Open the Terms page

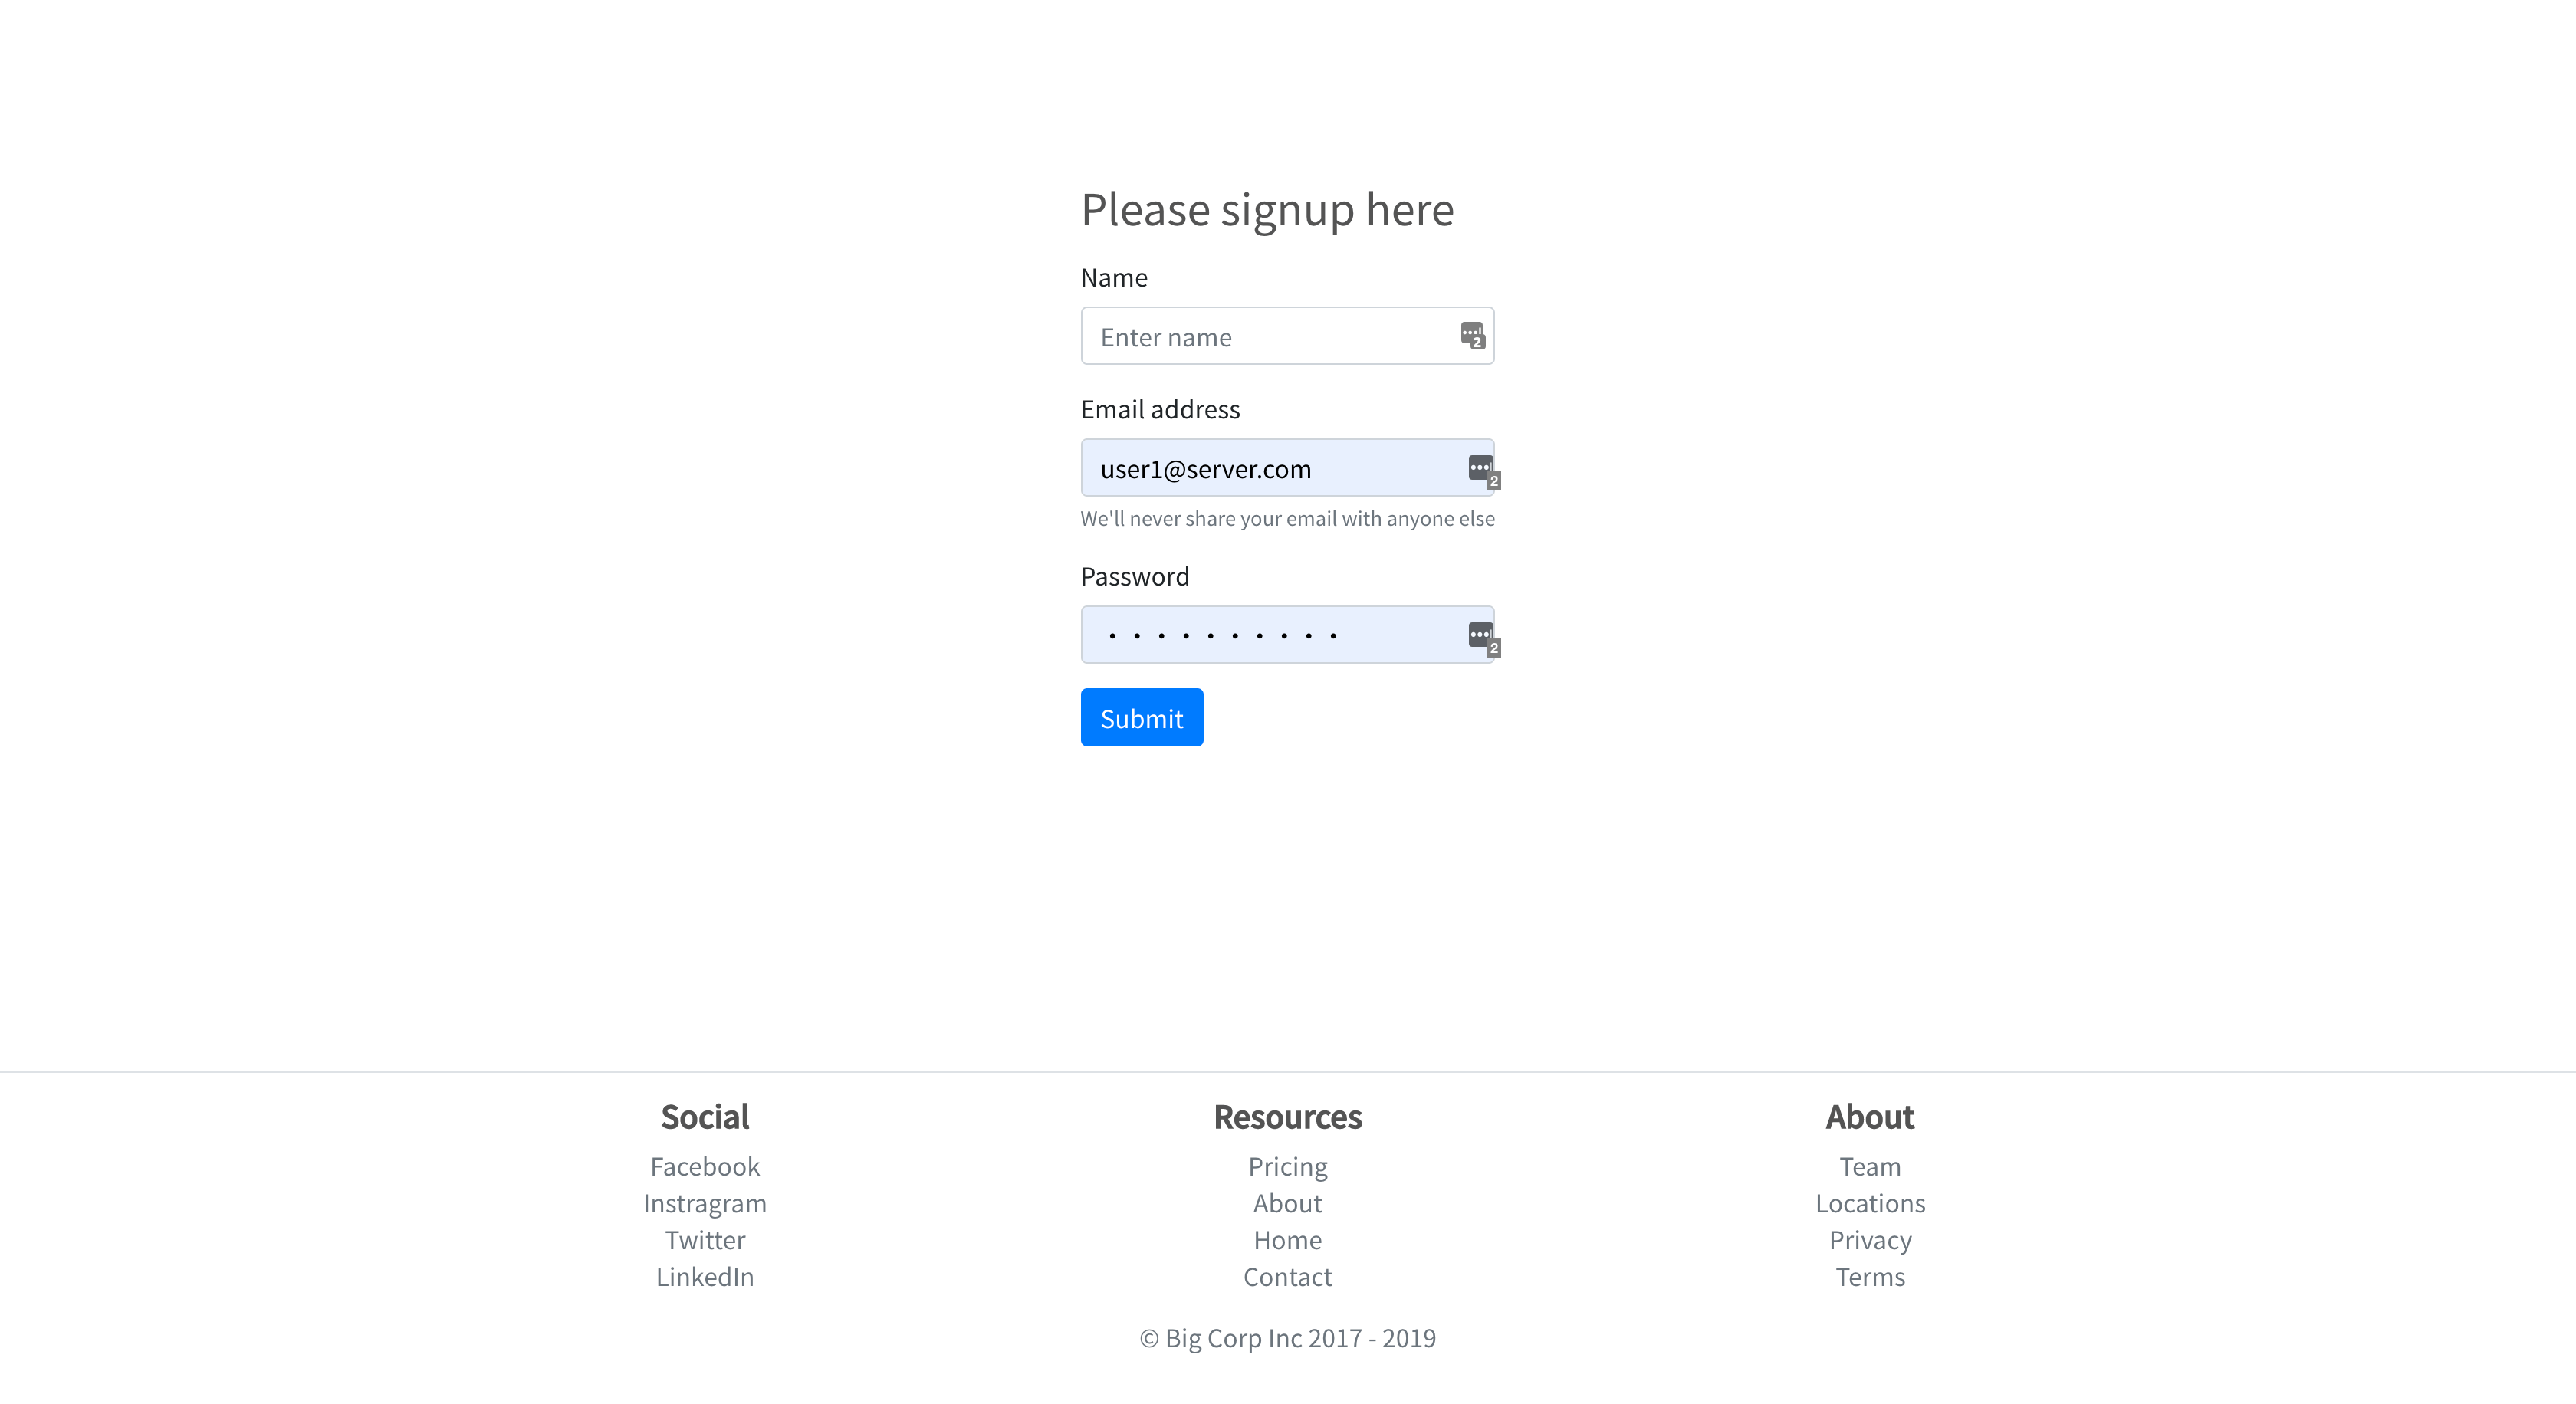(x=1871, y=1276)
